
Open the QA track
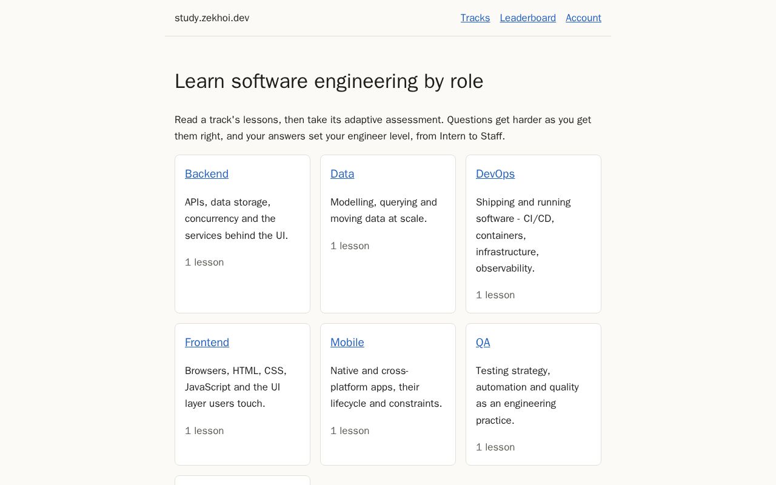tap(483, 343)
